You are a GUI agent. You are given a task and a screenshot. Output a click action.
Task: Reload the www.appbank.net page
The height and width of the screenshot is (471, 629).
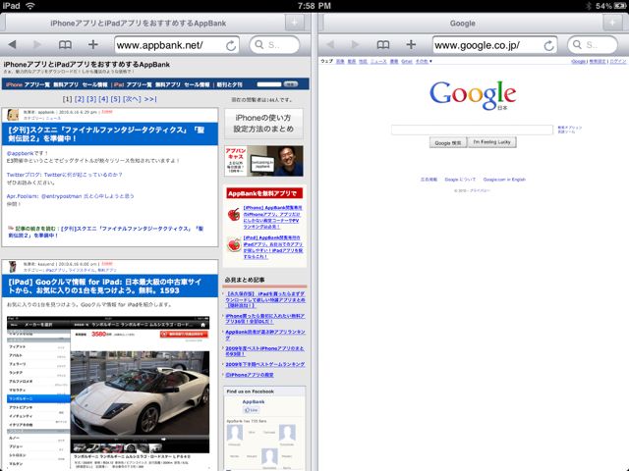coord(231,46)
